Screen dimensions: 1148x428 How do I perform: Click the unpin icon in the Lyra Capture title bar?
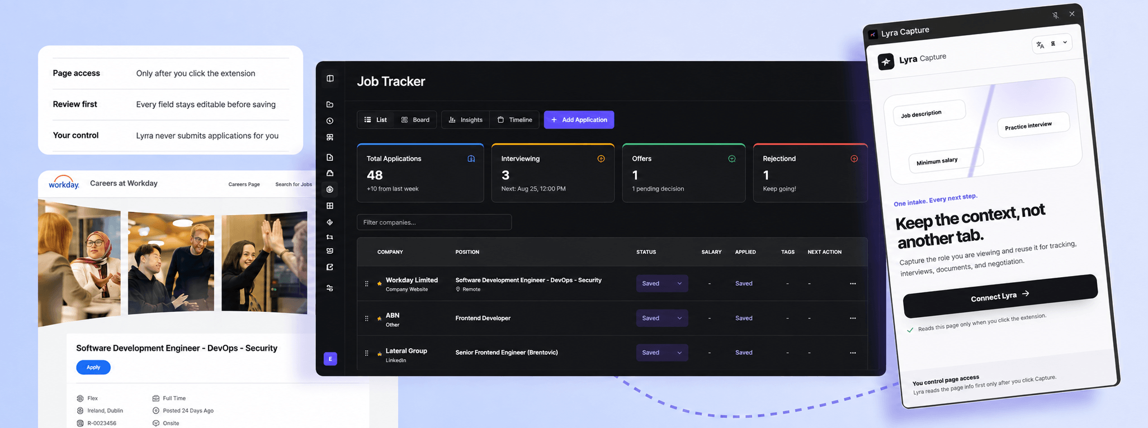(x=1055, y=16)
